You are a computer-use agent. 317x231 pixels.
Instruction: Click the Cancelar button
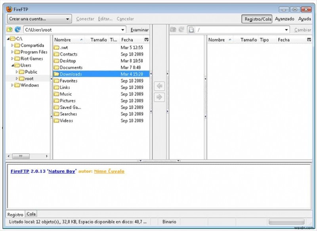click(x=125, y=19)
